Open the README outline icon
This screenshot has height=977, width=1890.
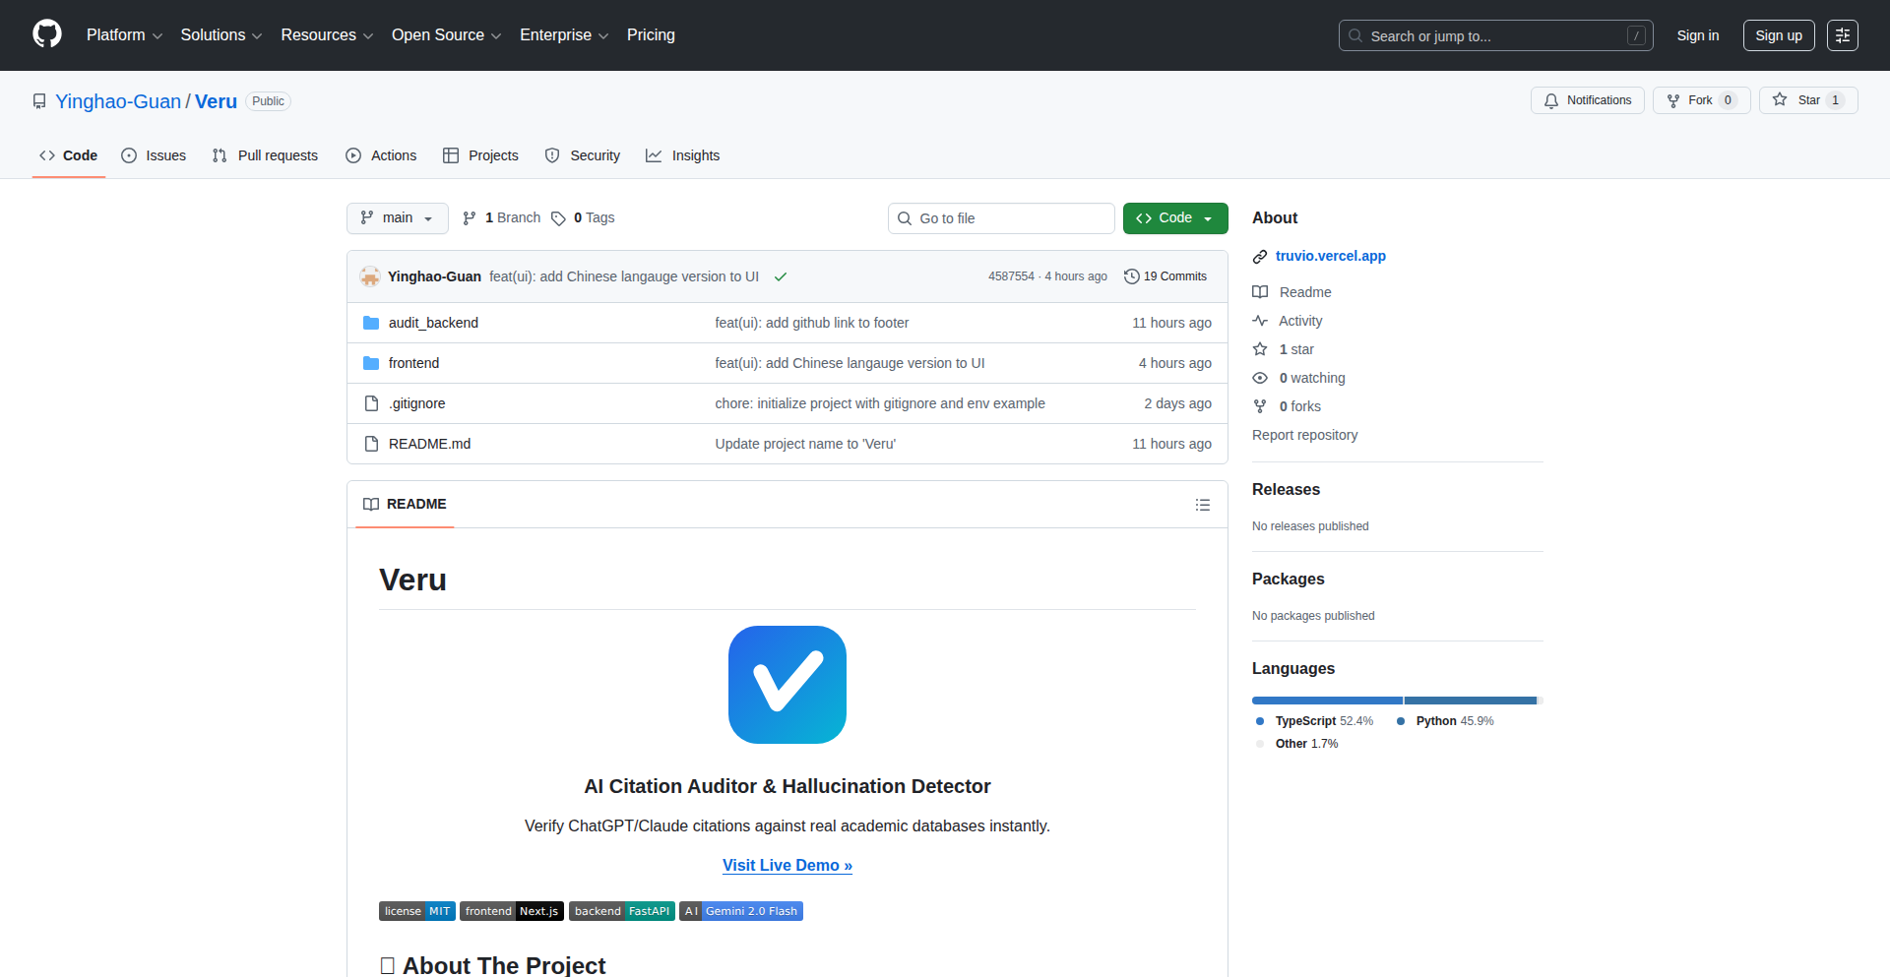tap(1203, 505)
